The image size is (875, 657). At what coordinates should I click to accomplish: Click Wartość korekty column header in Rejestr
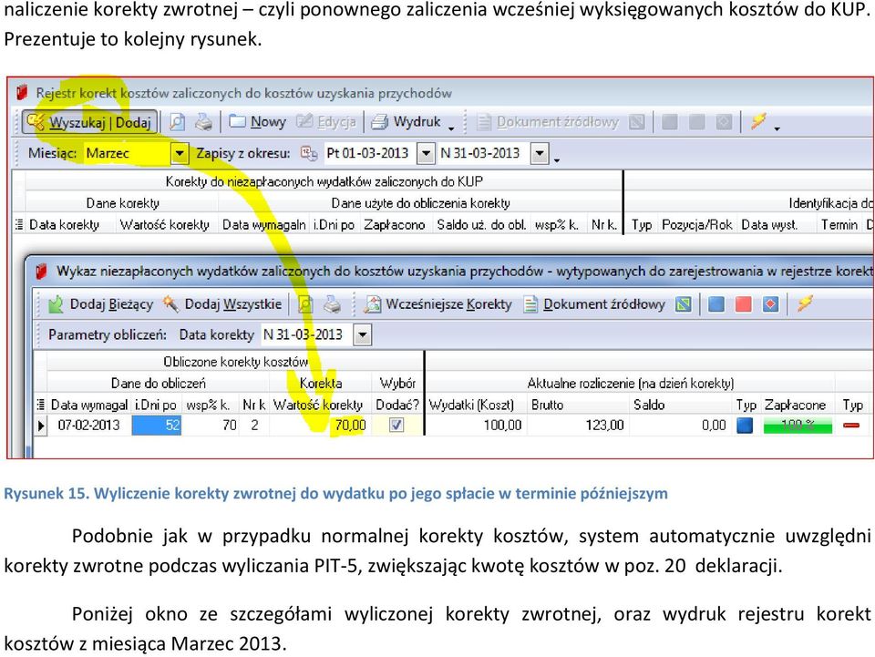pos(165,225)
